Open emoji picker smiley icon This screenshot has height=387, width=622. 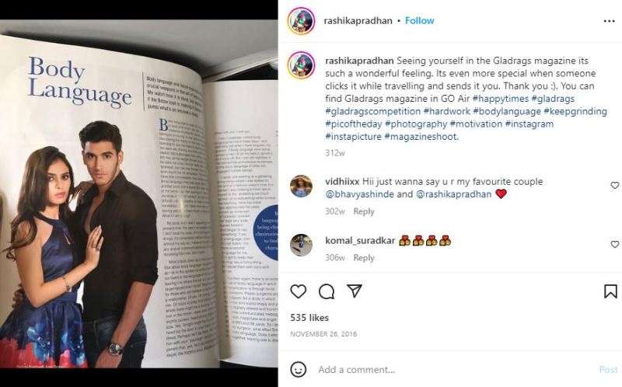pos(299,369)
